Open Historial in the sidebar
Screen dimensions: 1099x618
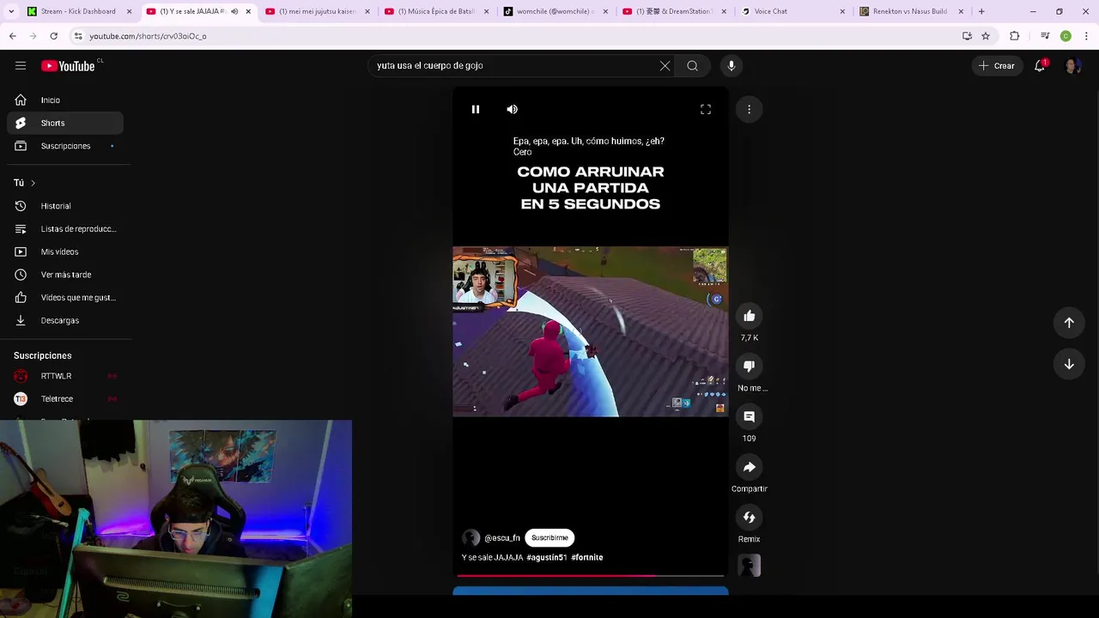[65, 206]
